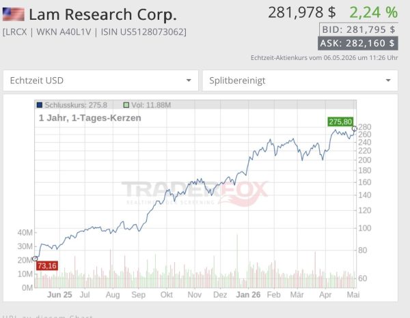Viewport: 410px width, 318px height.
Task: Click the chart end point circle marker
Action: pos(354,128)
